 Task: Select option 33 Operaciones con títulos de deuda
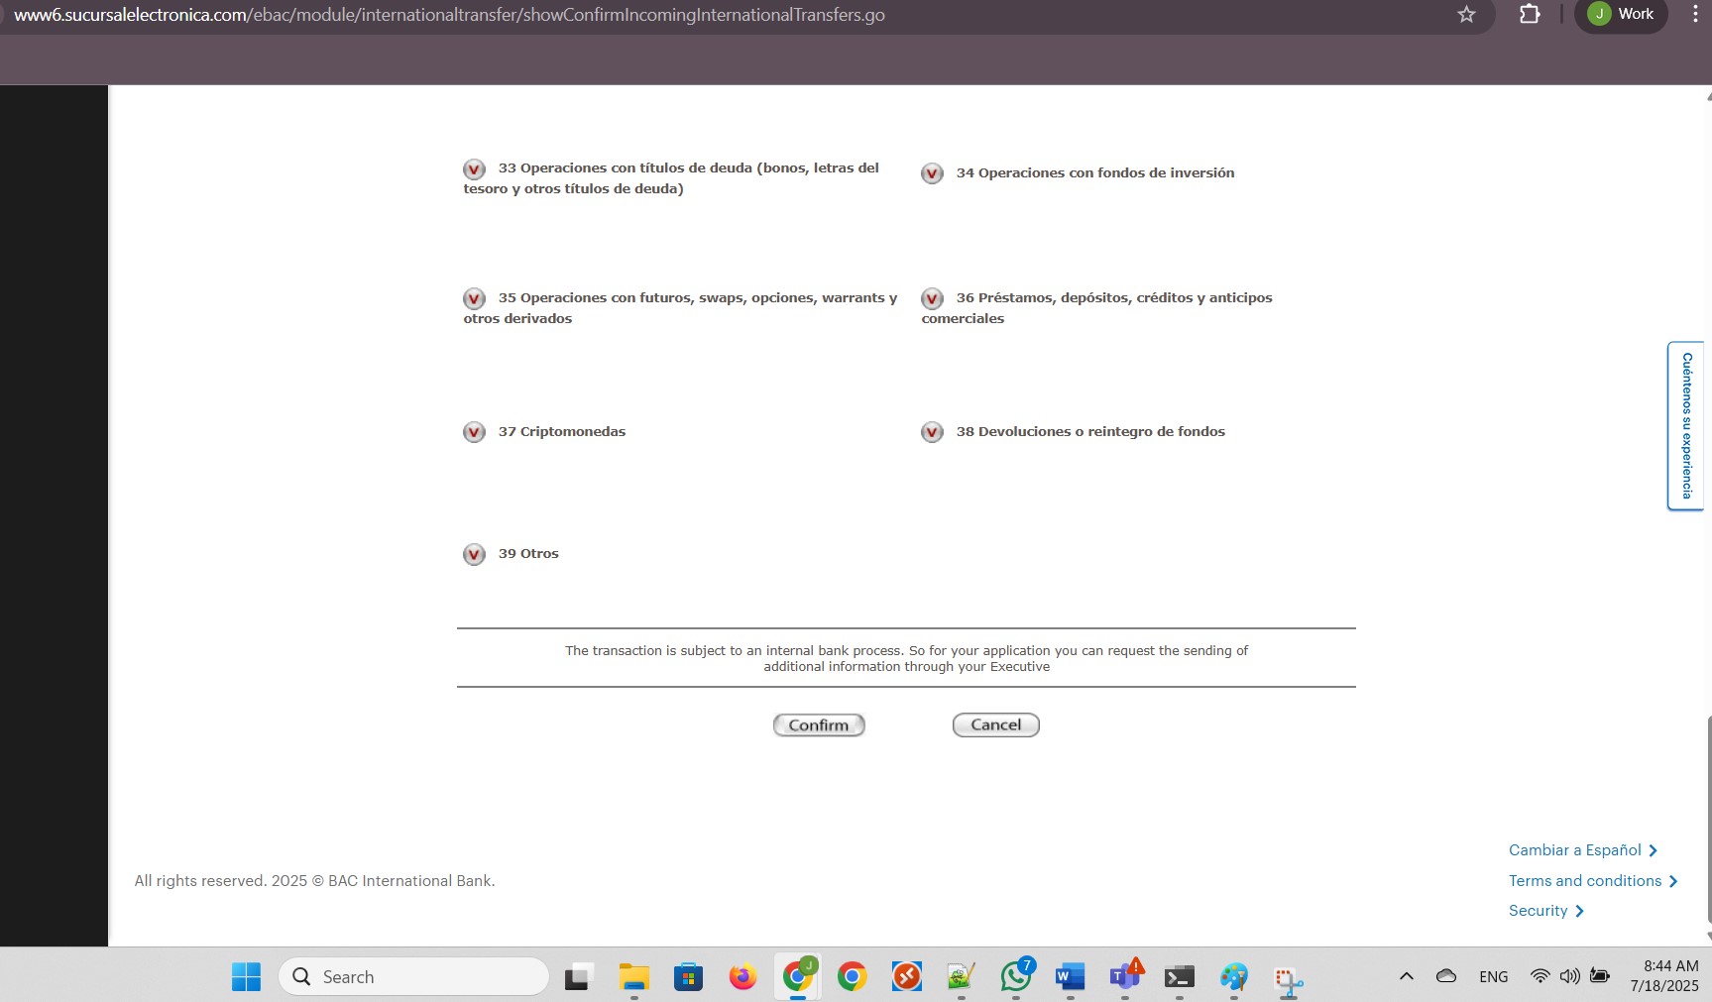pos(475,169)
